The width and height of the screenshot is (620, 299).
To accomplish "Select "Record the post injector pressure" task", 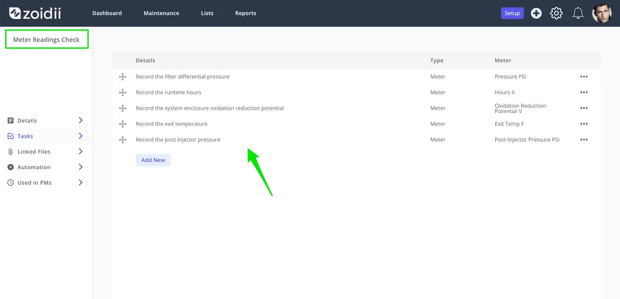I will [178, 140].
